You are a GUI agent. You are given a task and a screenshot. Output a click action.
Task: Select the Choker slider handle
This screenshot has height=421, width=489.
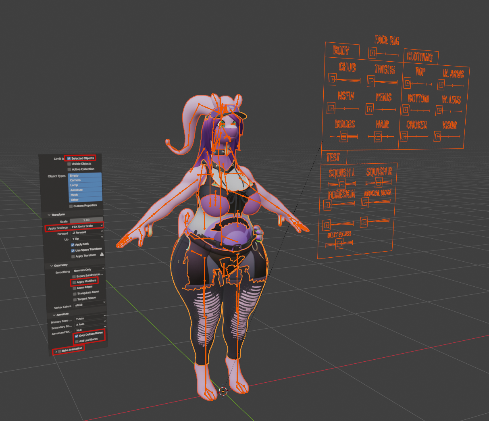(404, 137)
